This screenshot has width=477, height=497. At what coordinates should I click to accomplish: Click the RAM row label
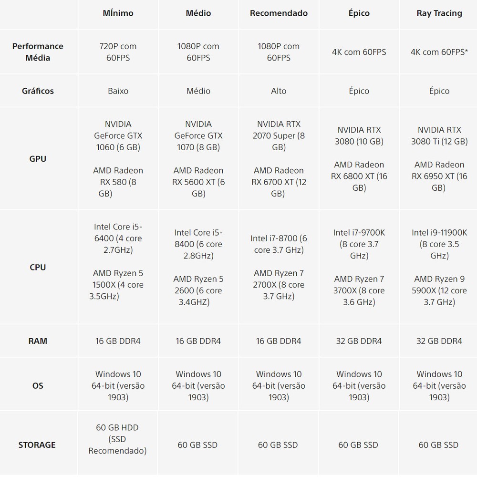(x=38, y=341)
